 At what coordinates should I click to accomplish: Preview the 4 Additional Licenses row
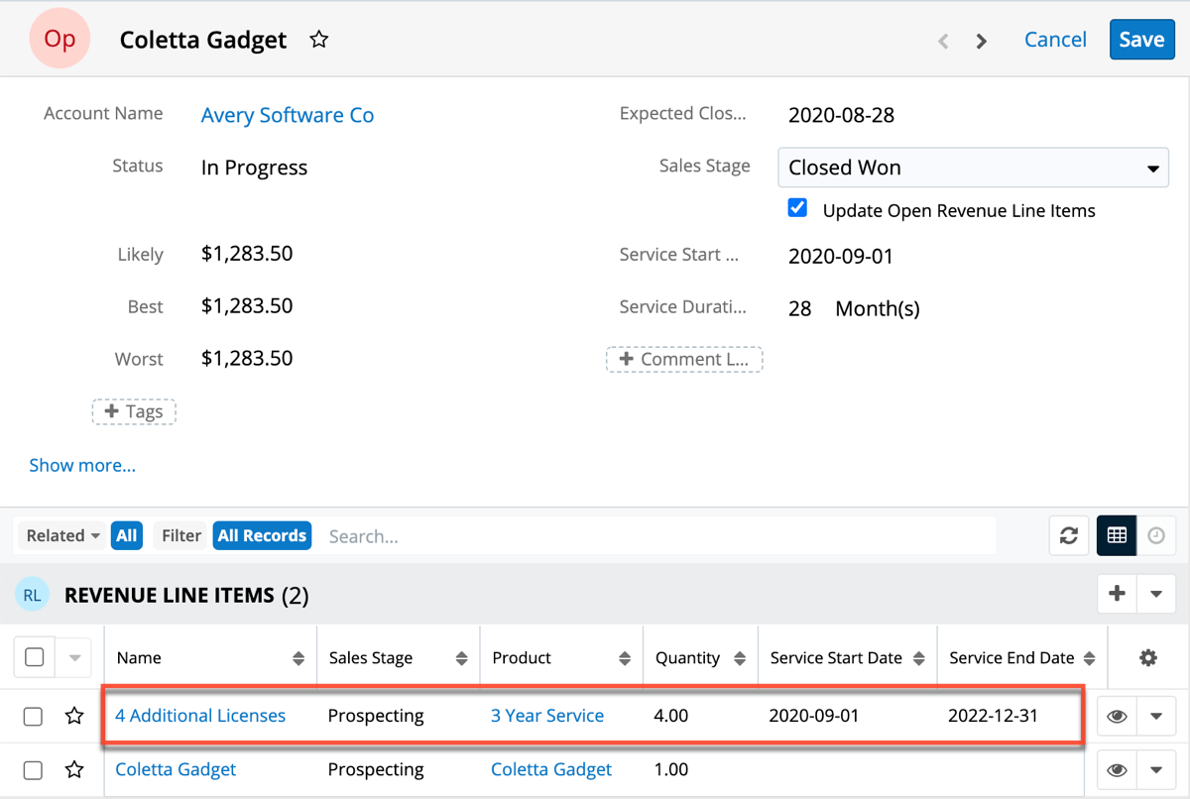pyautogui.click(x=1118, y=716)
